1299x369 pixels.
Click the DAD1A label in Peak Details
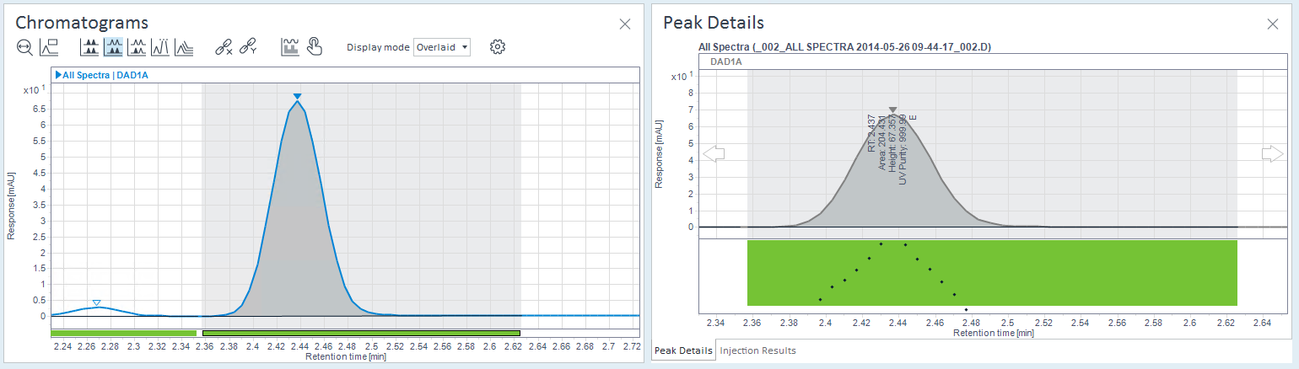pyautogui.click(x=725, y=61)
